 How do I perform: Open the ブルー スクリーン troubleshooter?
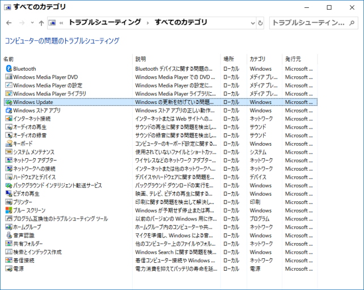tap(29, 210)
